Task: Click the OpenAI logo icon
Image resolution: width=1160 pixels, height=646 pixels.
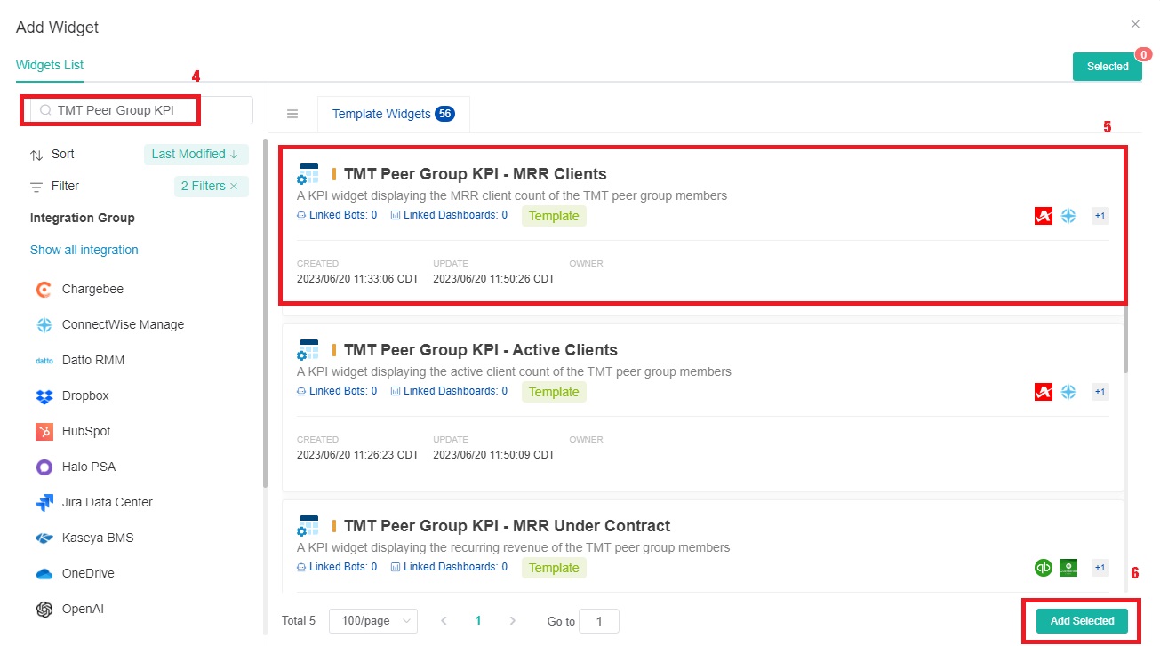Action: [x=44, y=610]
